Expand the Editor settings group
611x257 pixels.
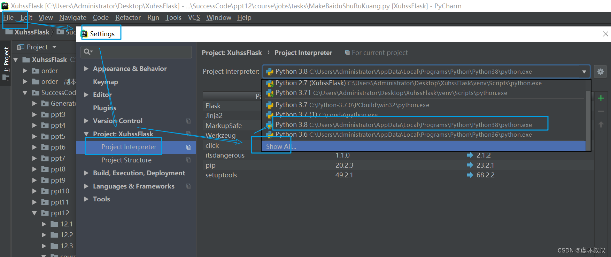[86, 95]
